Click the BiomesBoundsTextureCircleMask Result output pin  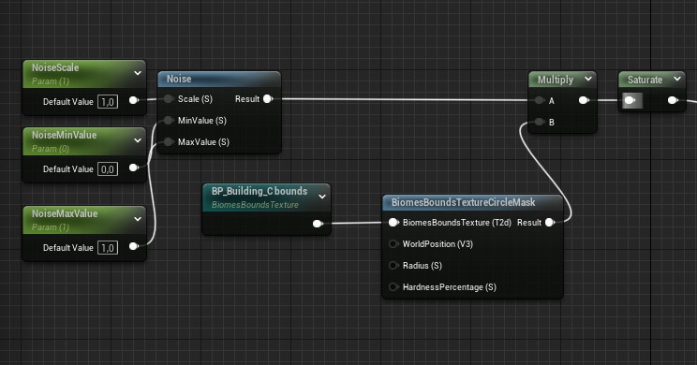tap(550, 222)
